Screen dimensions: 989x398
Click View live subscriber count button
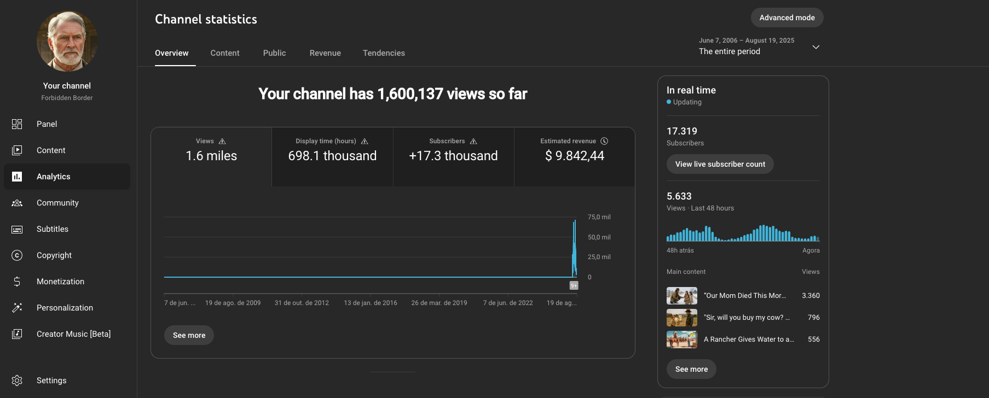tap(720, 164)
